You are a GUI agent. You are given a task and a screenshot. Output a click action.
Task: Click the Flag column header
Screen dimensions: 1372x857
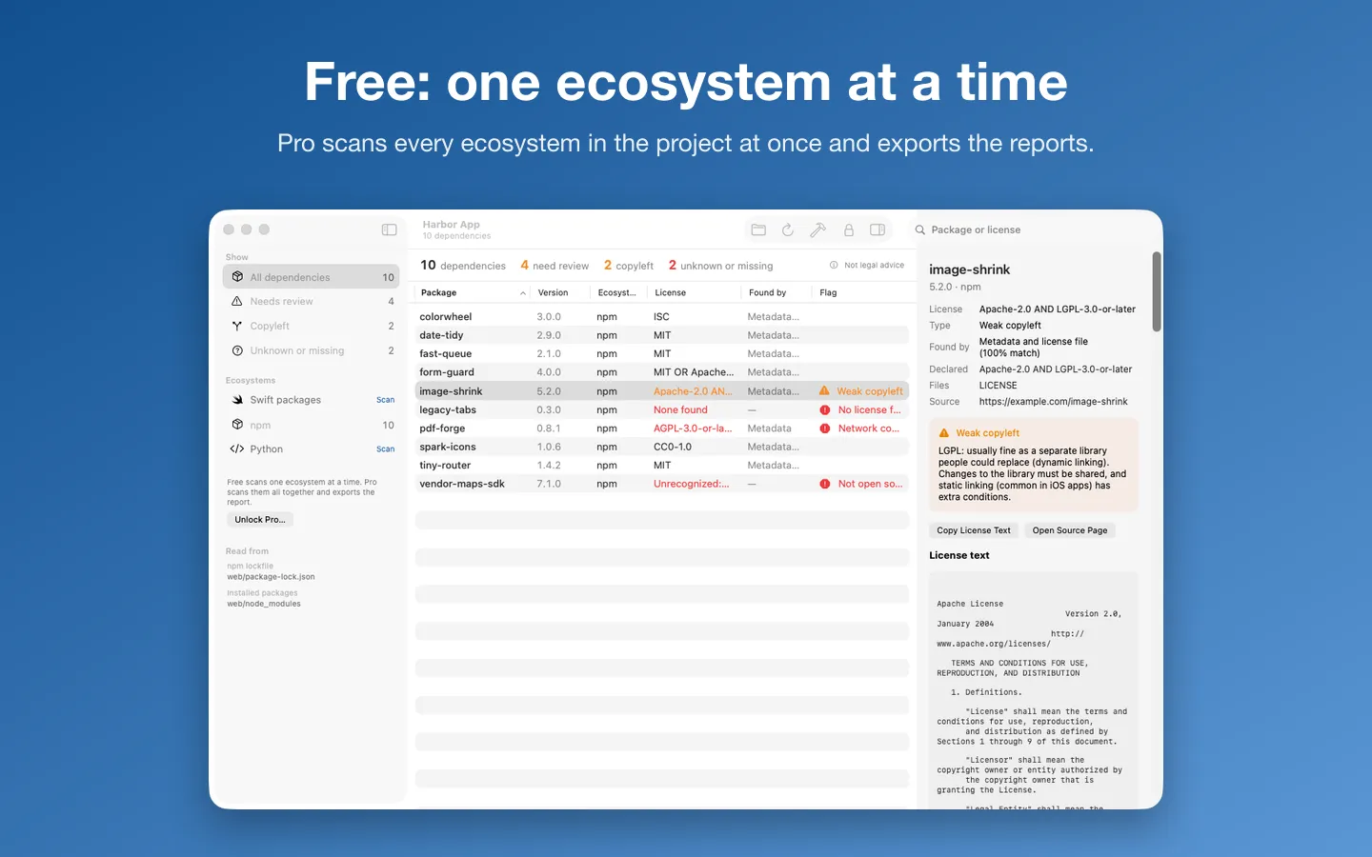coord(860,293)
